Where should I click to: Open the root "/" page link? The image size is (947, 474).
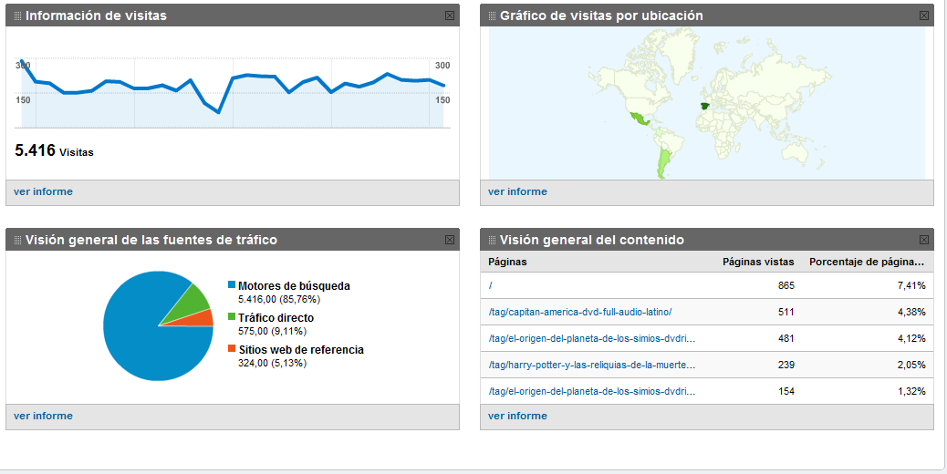pos(491,286)
